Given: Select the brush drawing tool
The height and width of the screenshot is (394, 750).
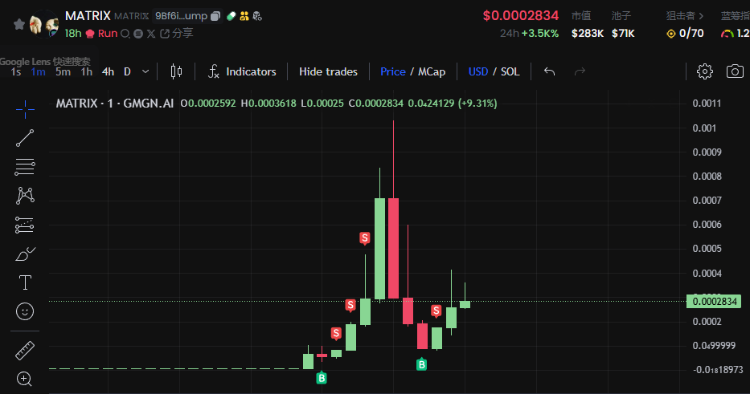Looking at the screenshot, I should pyautogui.click(x=25, y=254).
